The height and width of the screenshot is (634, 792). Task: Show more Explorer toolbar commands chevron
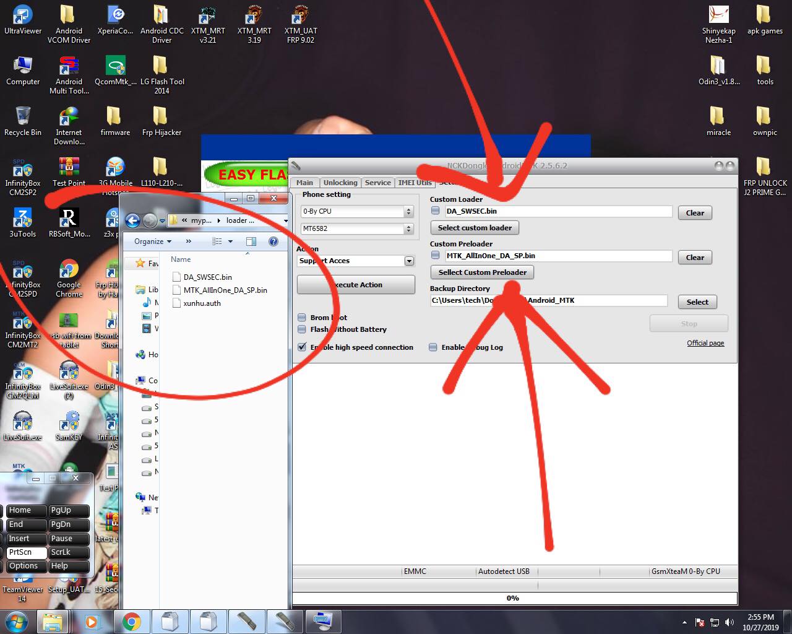pyautogui.click(x=189, y=241)
